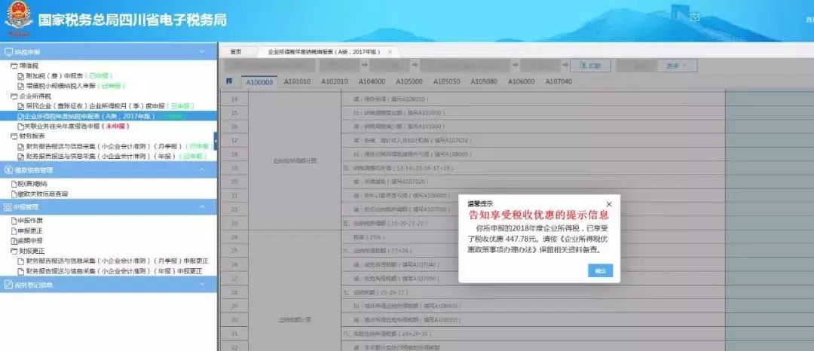Select the A105000 form tab

[409, 81]
